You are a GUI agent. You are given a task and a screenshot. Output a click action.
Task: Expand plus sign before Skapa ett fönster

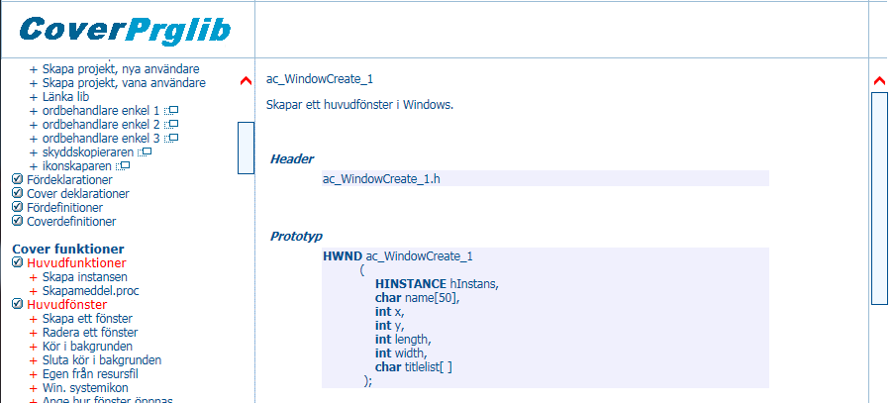[x=33, y=319]
